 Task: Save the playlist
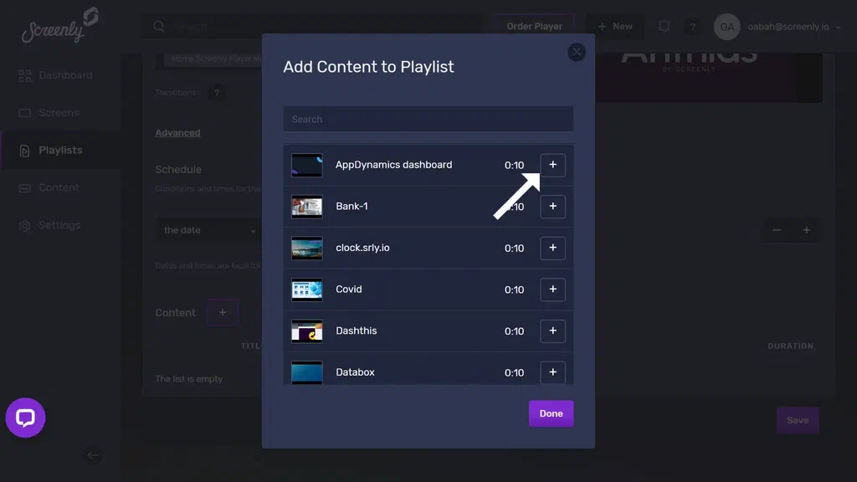(798, 420)
